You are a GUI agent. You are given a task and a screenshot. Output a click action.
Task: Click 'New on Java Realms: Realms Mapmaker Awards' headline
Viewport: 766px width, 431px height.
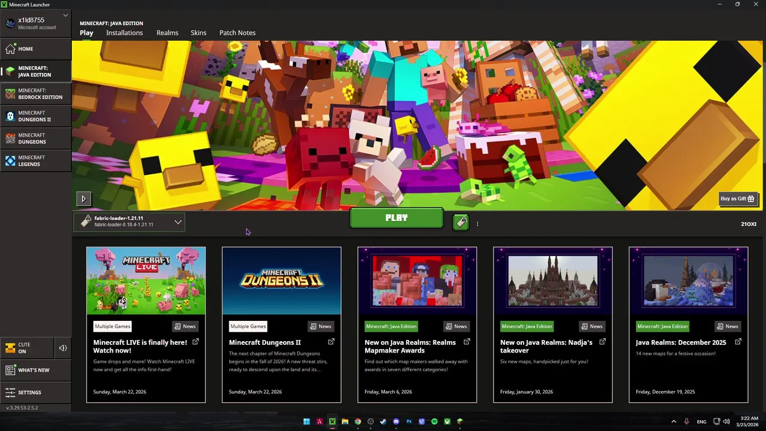coord(411,346)
